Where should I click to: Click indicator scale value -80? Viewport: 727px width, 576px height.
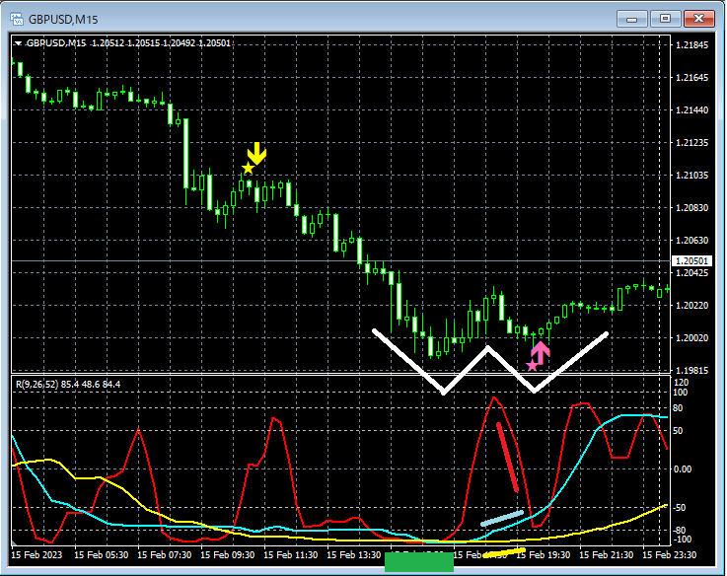(x=680, y=530)
